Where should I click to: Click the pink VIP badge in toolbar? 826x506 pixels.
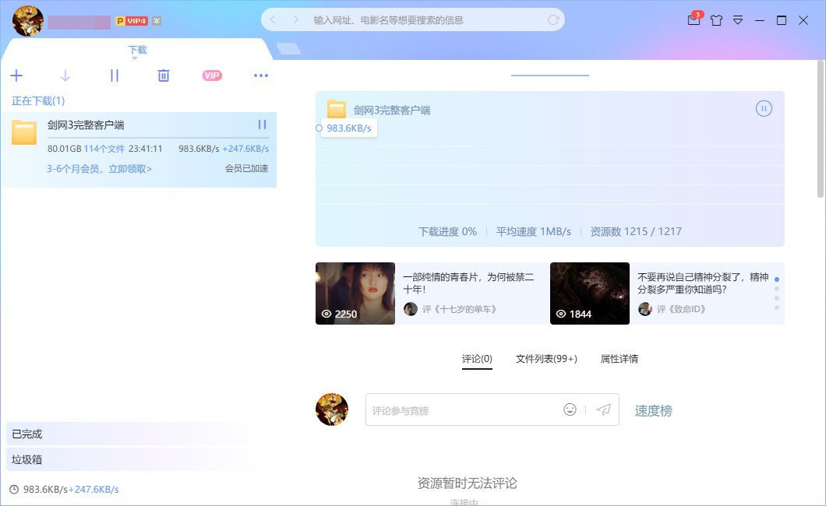[212, 76]
